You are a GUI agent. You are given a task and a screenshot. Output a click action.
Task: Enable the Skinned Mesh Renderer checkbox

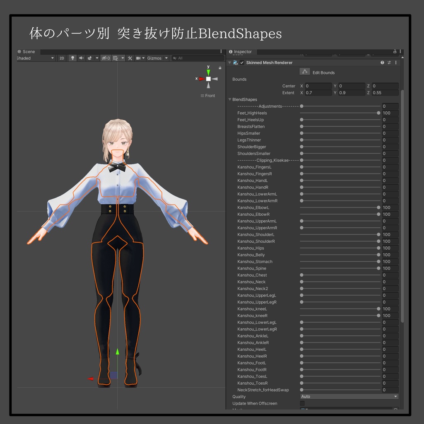[241, 62]
